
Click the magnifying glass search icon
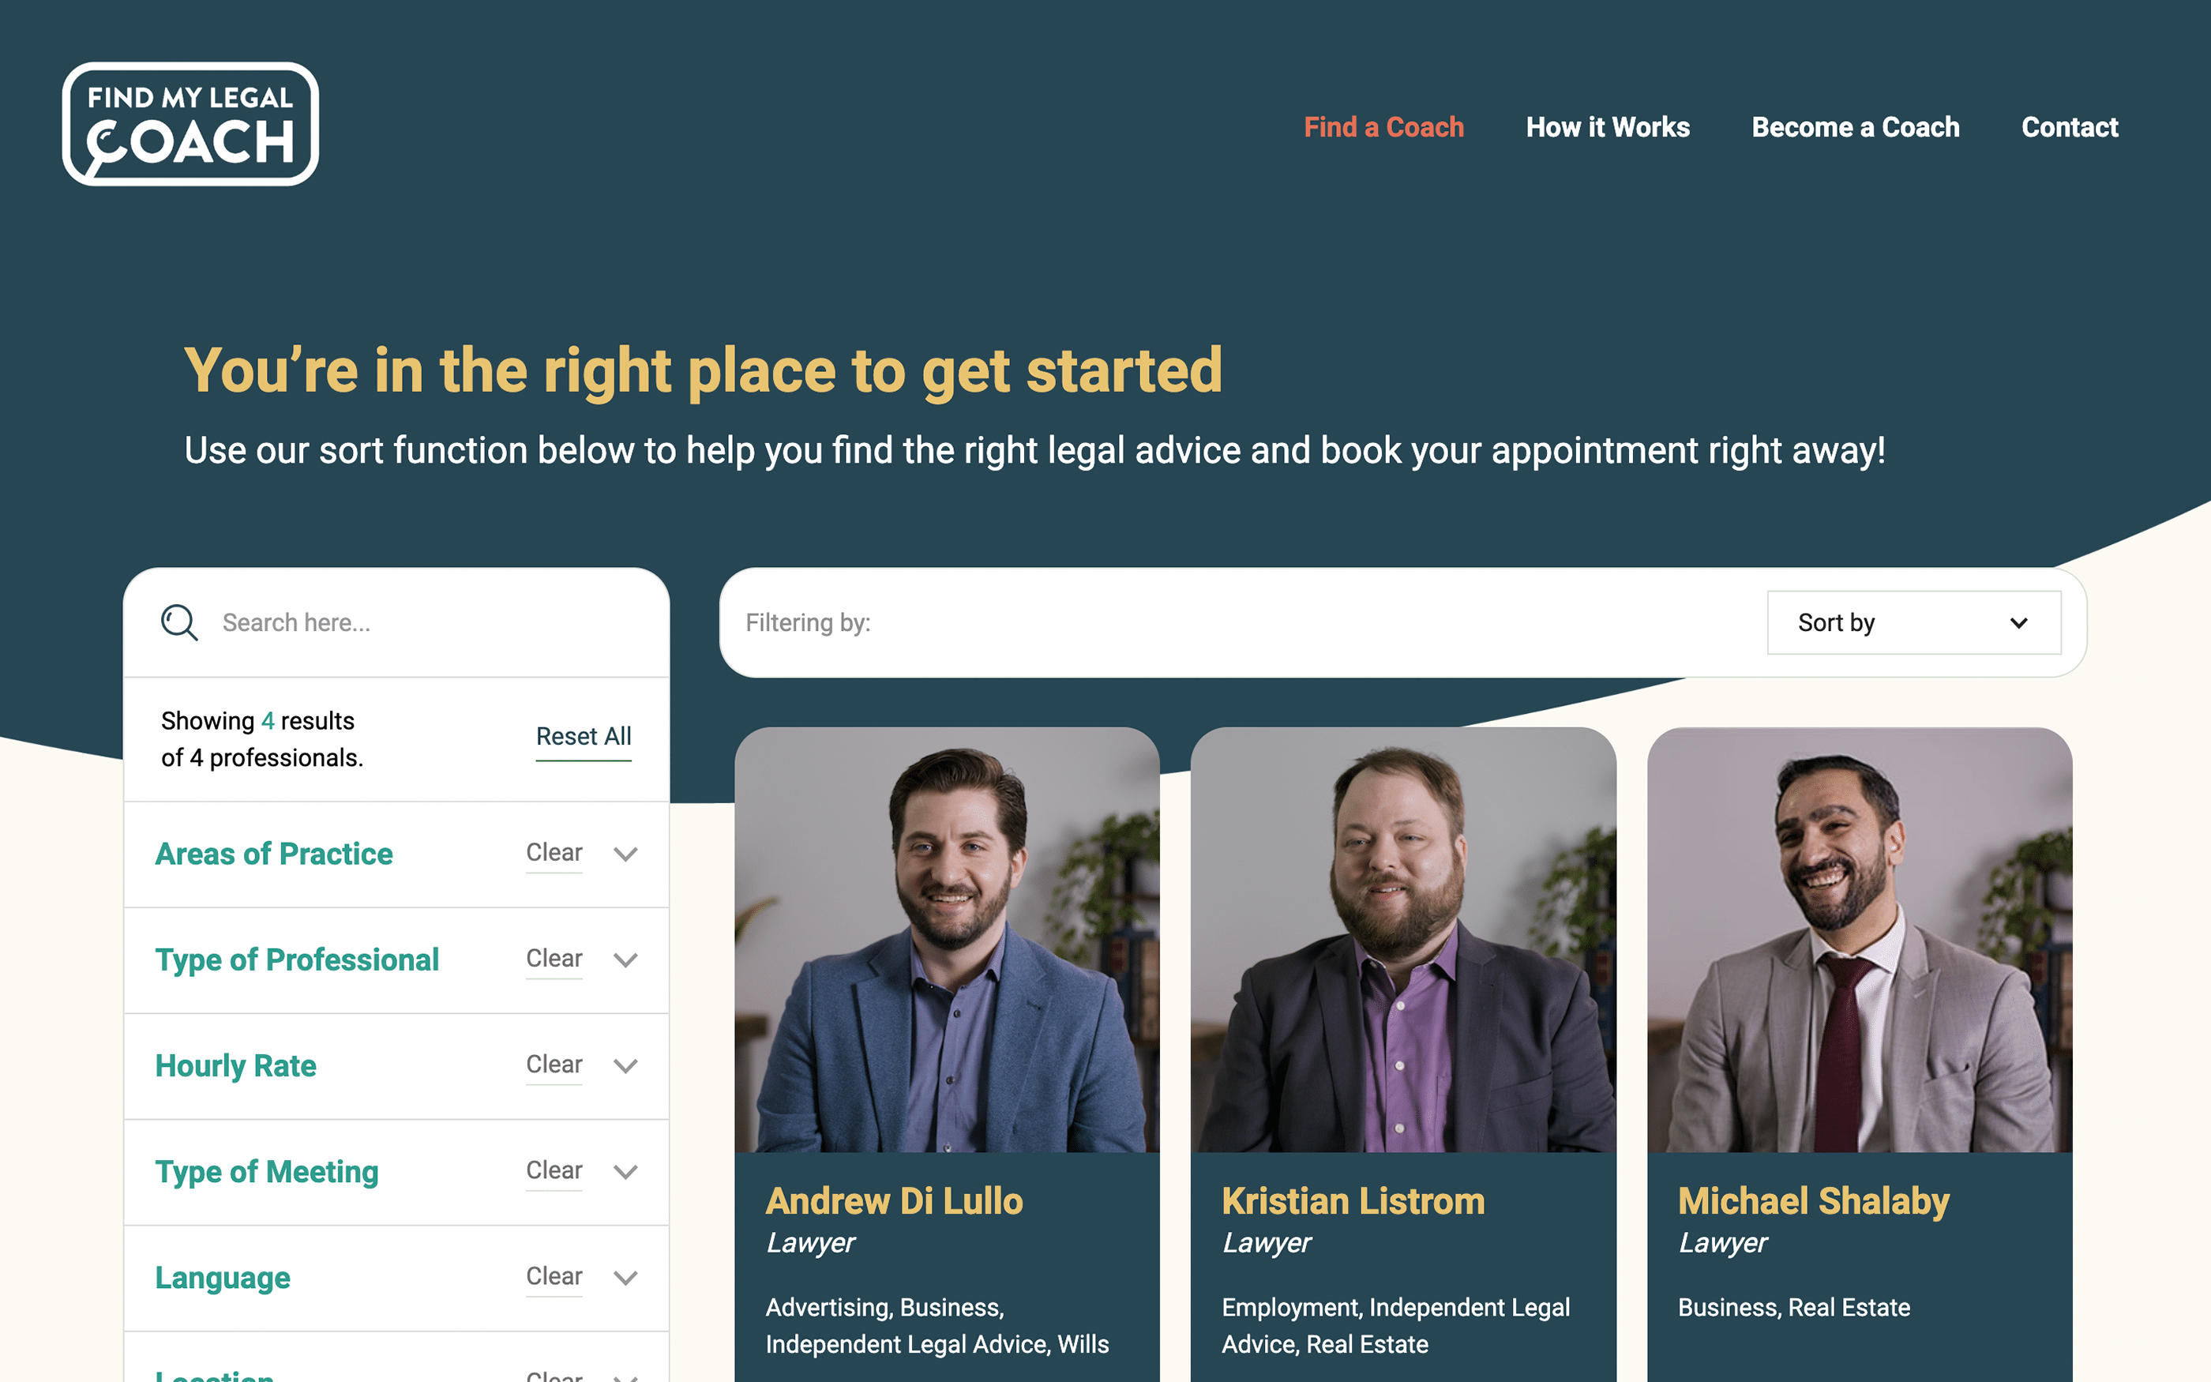[179, 622]
